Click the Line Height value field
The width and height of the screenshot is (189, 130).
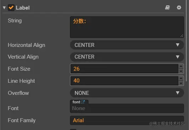[x=124, y=81]
